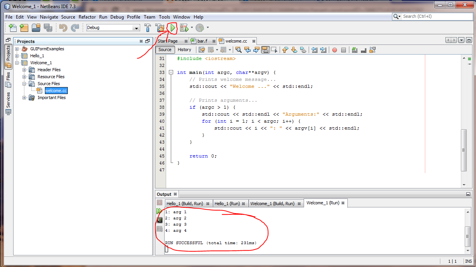This screenshot has height=267, width=476.
Task: Switch editor to History view
Action: 184,50
